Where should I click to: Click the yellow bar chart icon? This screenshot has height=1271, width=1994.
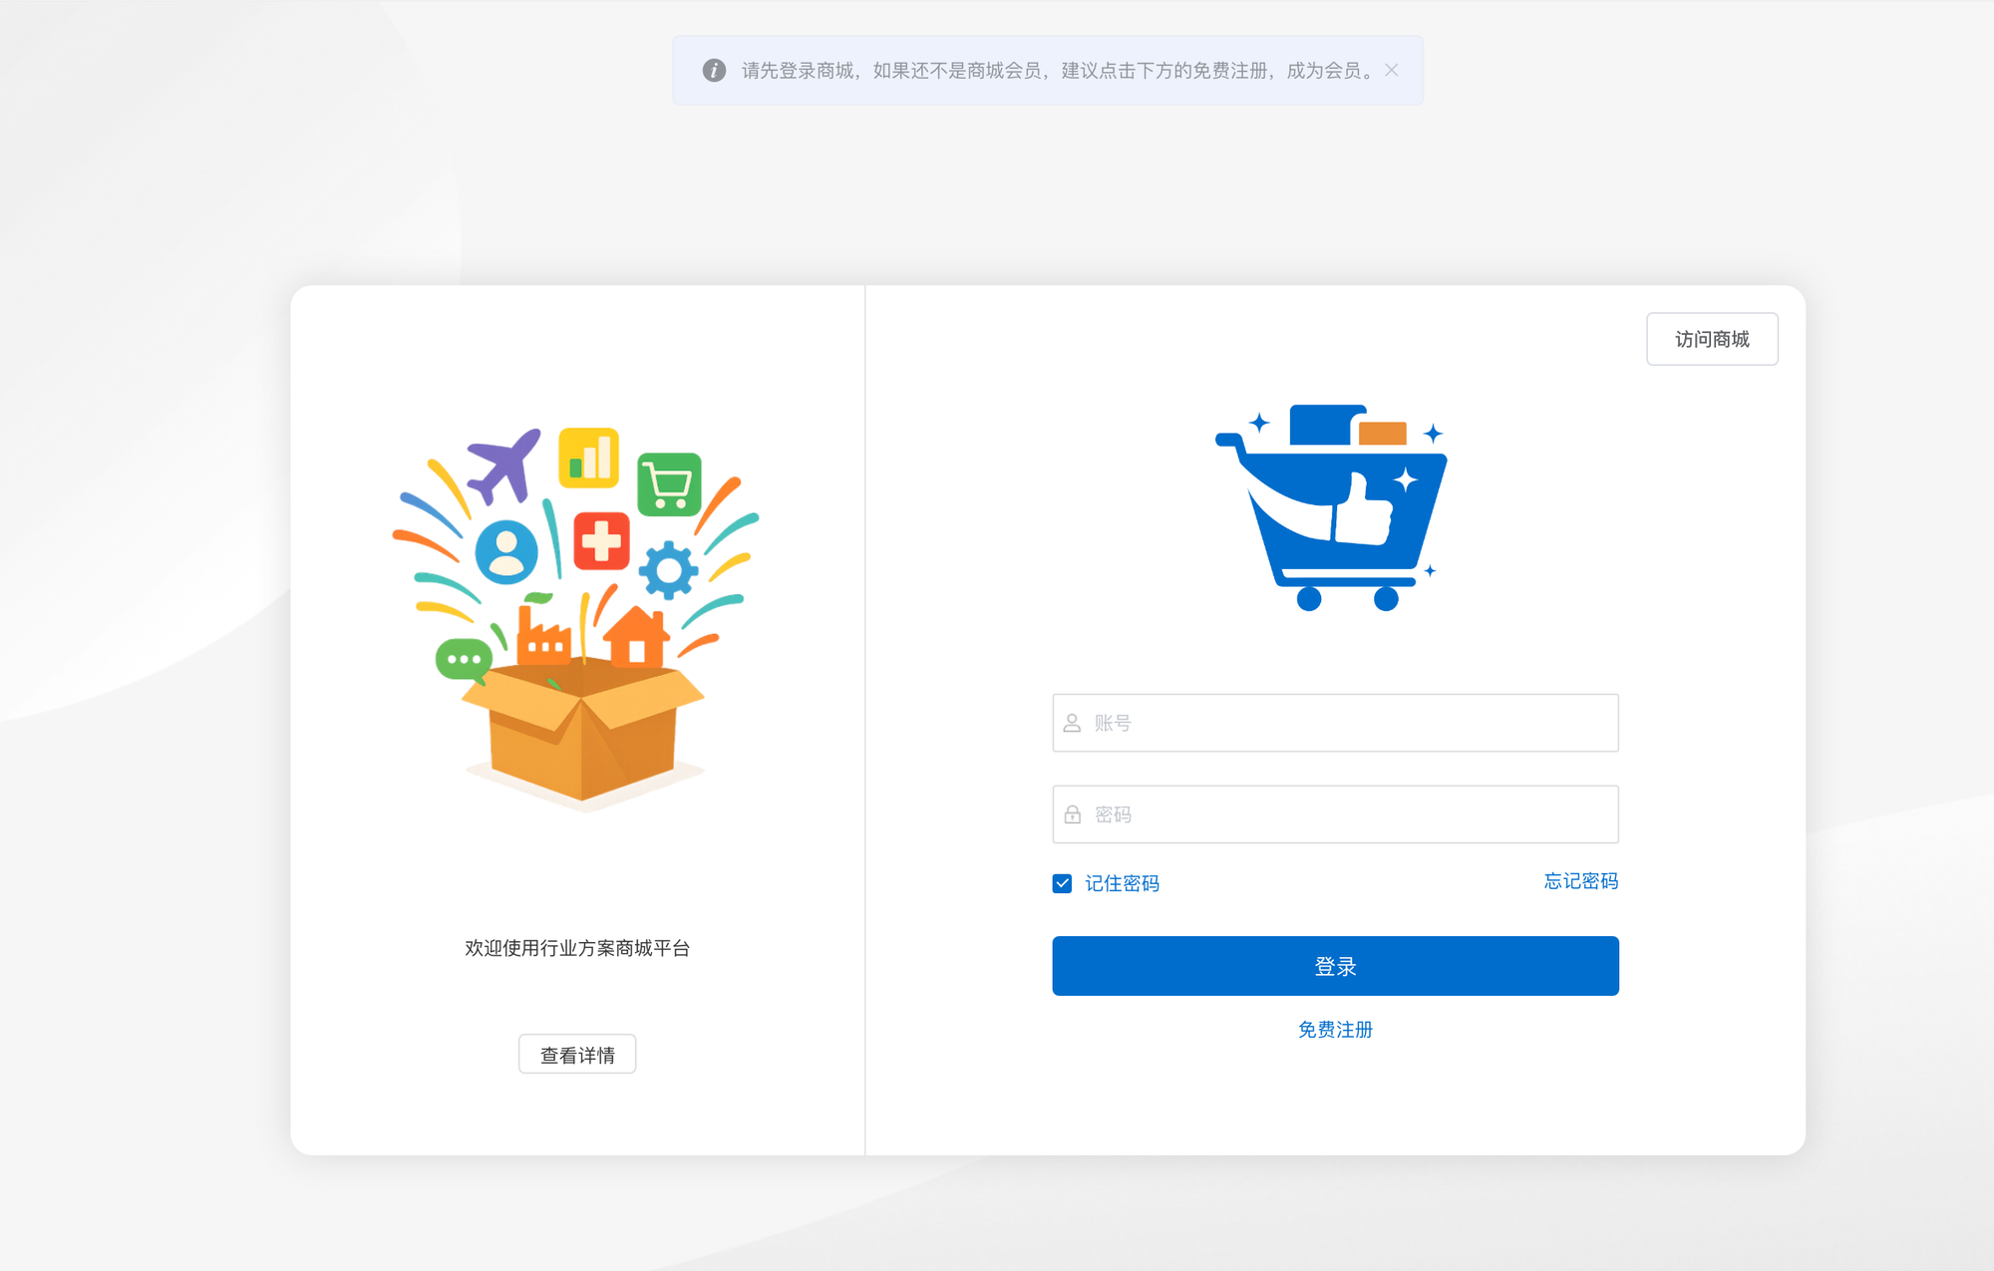point(589,458)
